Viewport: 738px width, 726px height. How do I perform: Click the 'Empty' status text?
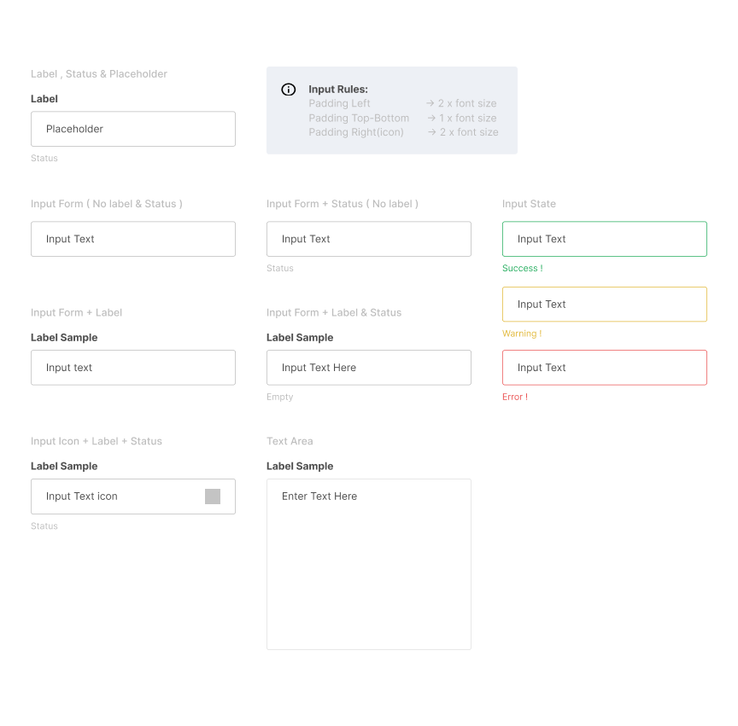279,397
